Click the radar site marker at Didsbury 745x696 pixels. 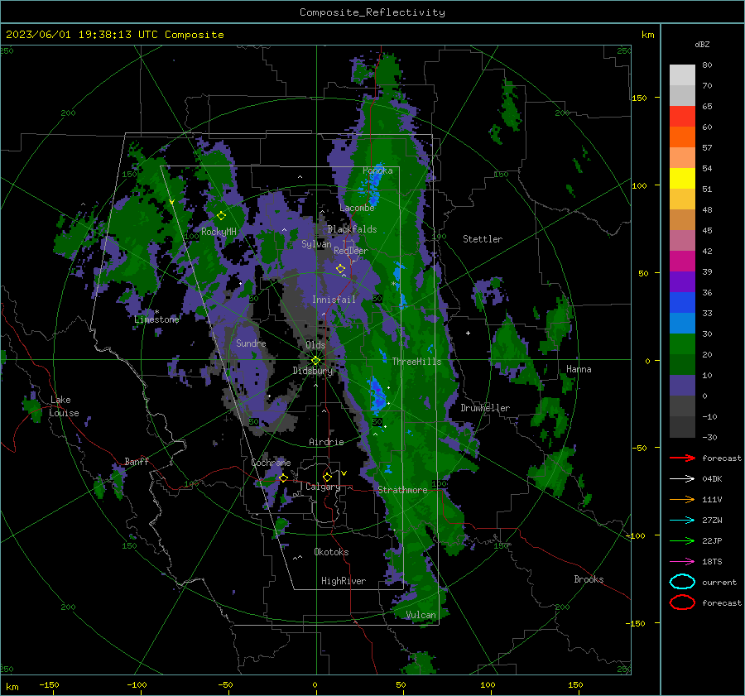(315, 361)
